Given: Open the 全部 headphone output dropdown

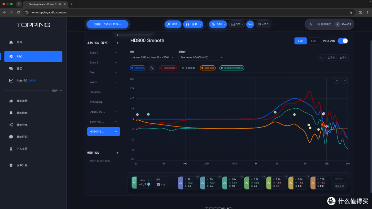Looking at the screenshot, I should (193, 24).
